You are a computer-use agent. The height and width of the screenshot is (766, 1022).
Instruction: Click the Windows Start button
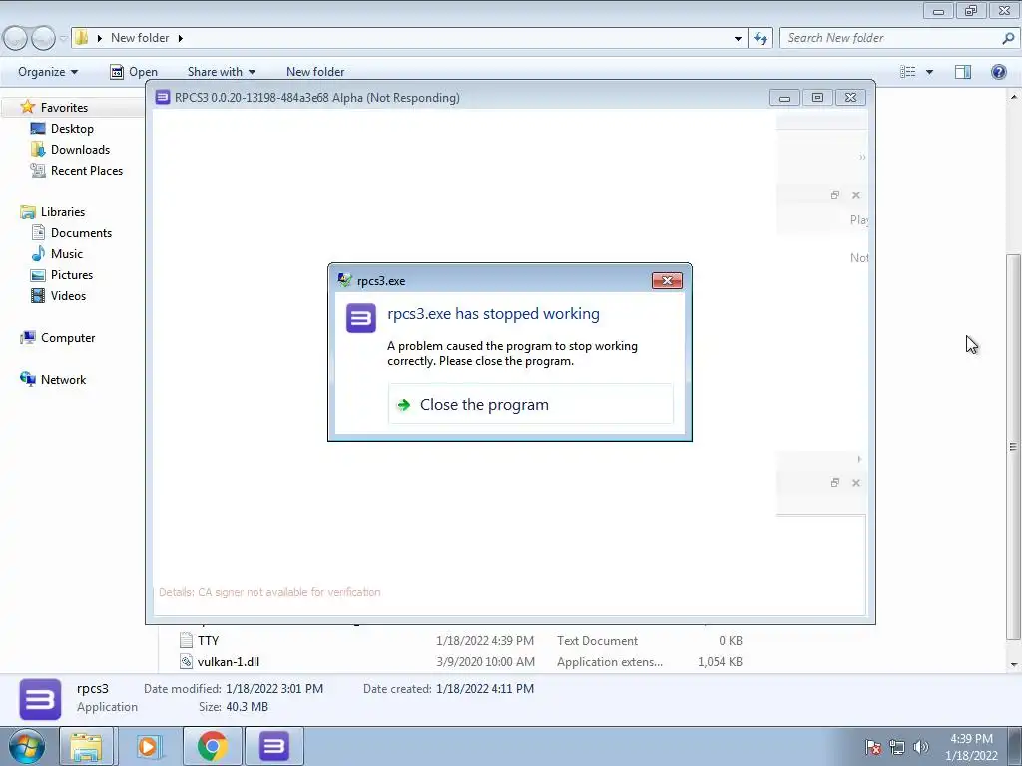coord(27,746)
